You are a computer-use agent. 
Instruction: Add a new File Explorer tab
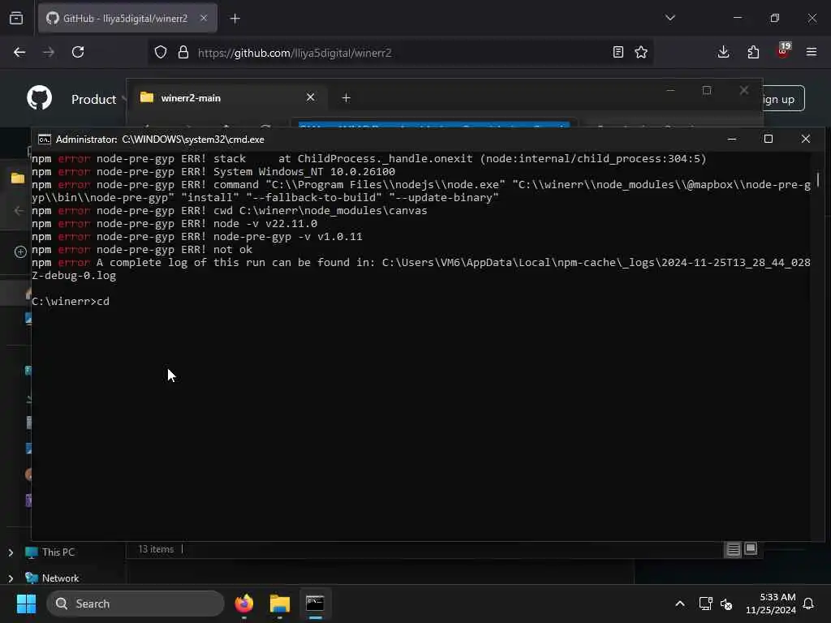tap(346, 98)
